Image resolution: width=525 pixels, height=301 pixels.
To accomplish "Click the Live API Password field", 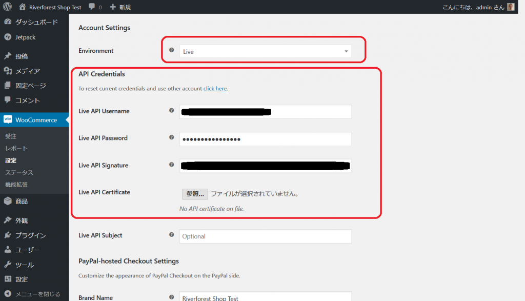I will (x=265, y=139).
